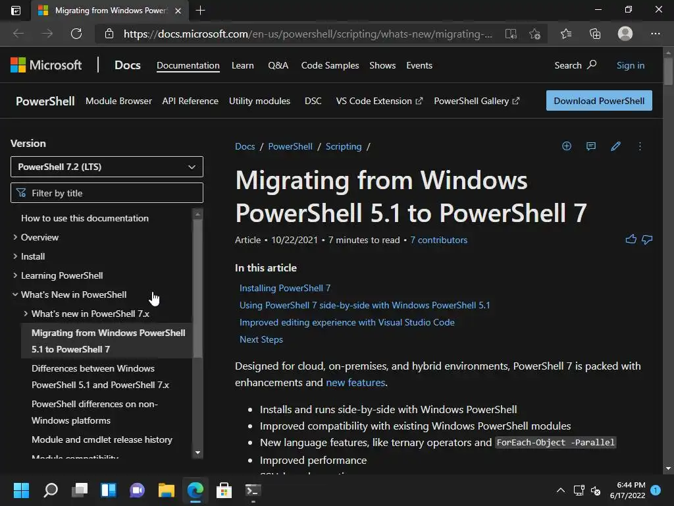Open the article more options dots
This screenshot has width=674, height=506.
click(x=640, y=146)
